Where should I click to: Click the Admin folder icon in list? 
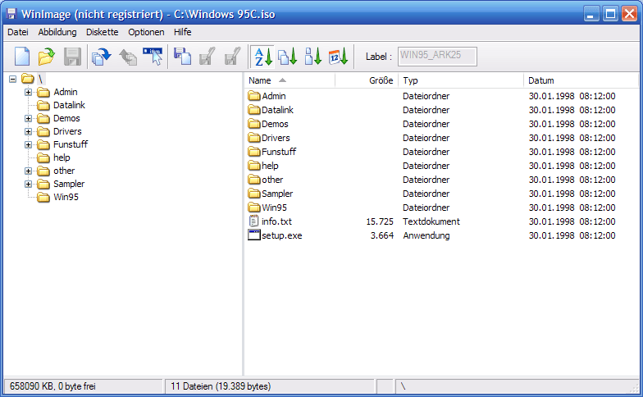254,95
